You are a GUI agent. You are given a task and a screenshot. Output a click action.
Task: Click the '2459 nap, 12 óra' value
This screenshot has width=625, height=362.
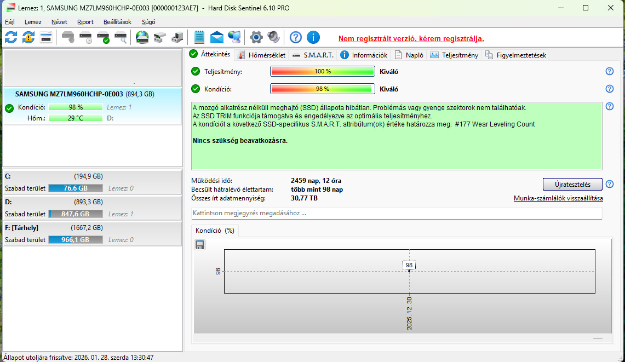click(316, 181)
